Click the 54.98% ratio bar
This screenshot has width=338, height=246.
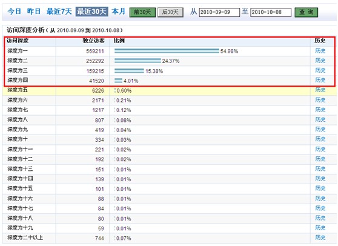pyautogui.click(x=167, y=51)
